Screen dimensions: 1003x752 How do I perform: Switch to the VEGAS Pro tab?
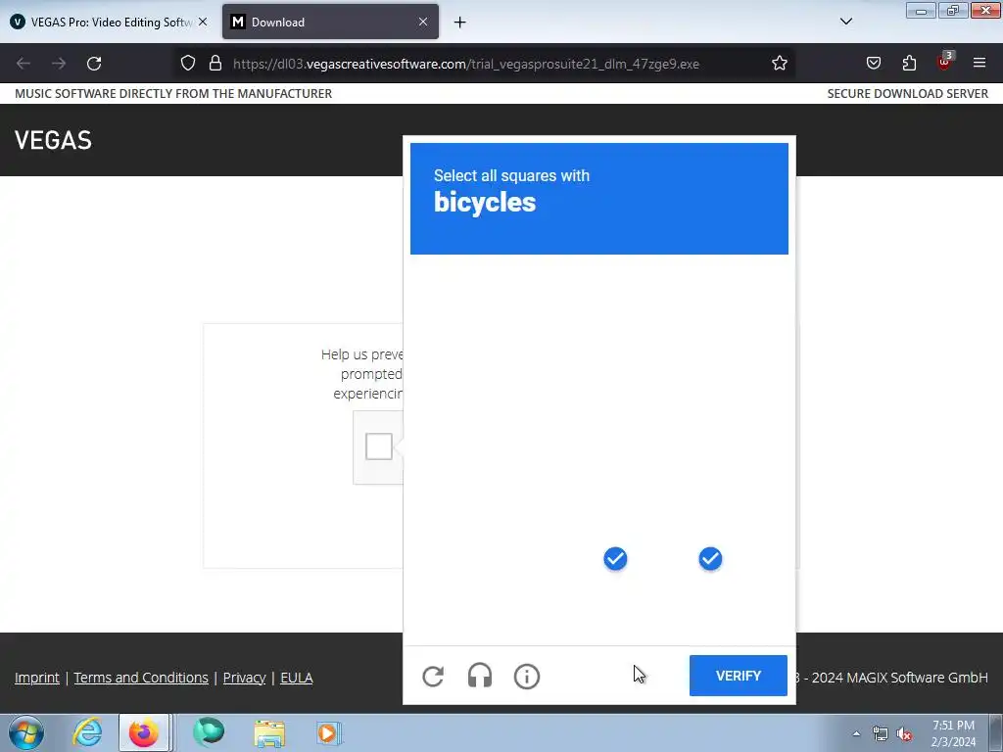[102, 22]
